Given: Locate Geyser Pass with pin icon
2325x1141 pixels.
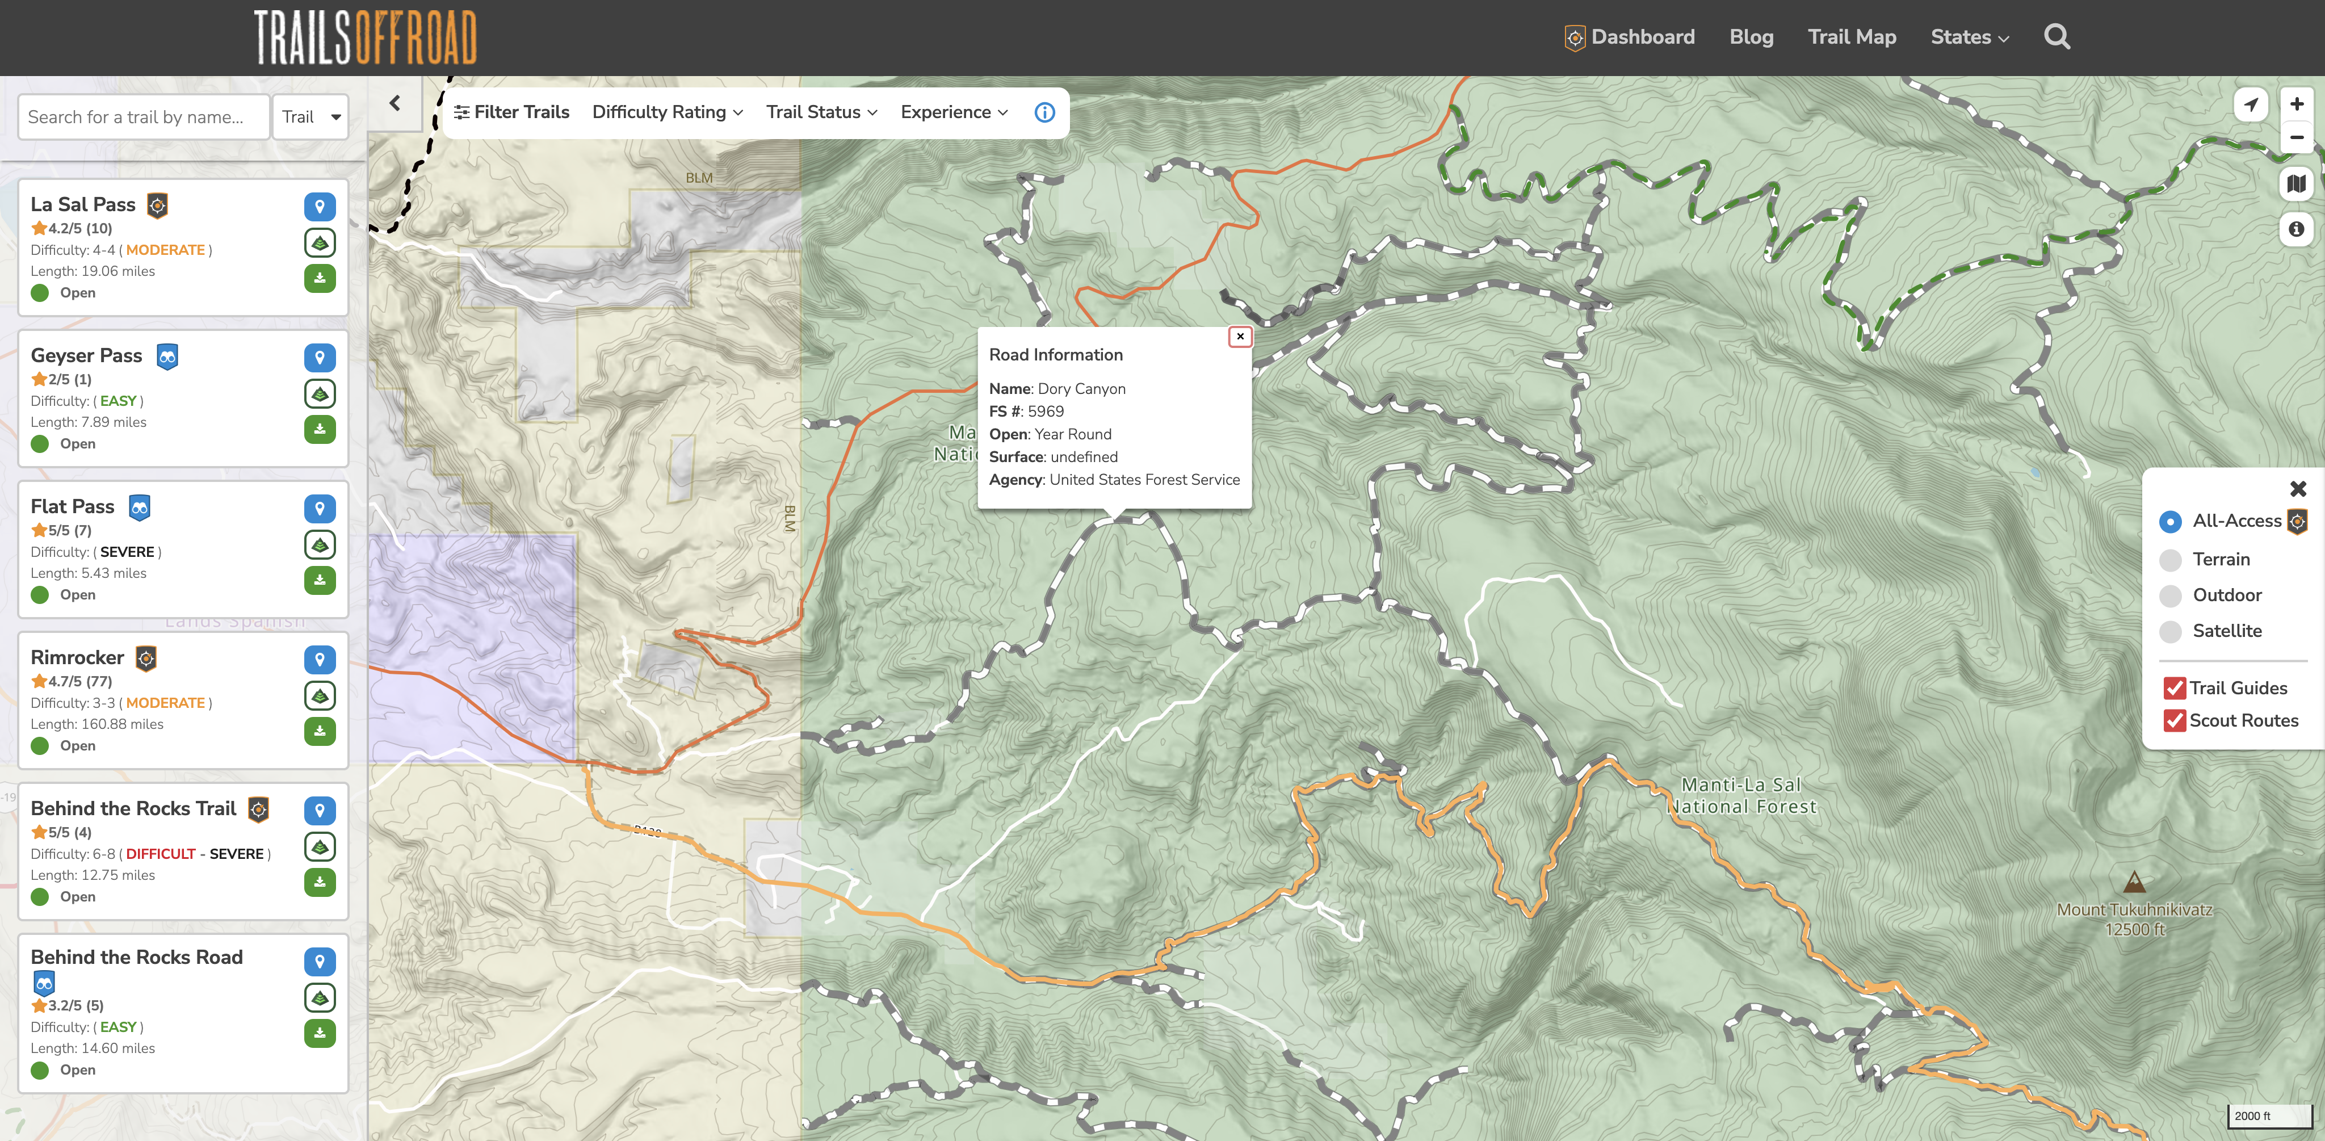Looking at the screenshot, I should [x=320, y=358].
